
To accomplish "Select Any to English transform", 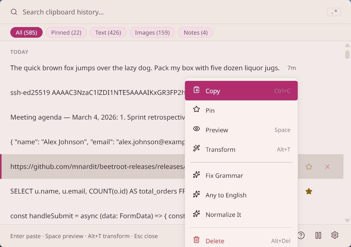I will pyautogui.click(x=226, y=195).
